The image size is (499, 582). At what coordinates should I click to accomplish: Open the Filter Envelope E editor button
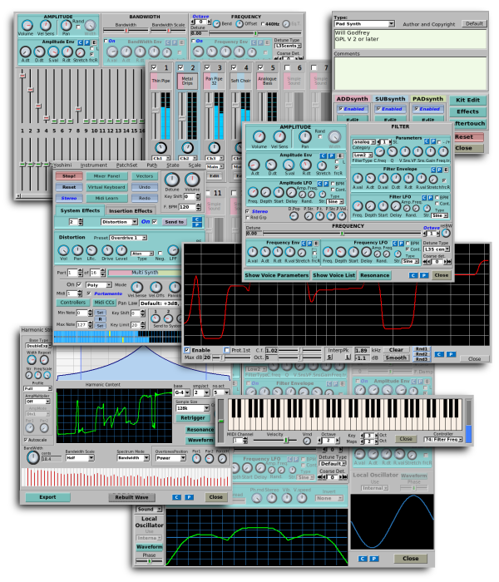446,170
